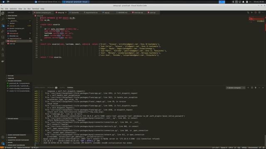Open the Go menu
The height and width of the screenshot is (149, 266).
25,9
